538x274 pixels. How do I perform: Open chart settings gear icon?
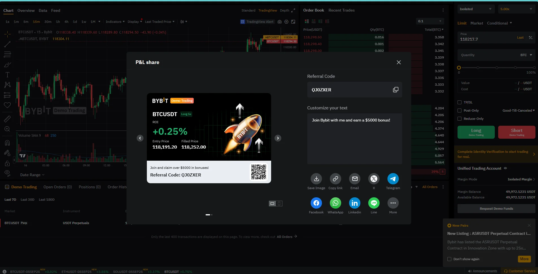pyautogui.click(x=286, y=22)
